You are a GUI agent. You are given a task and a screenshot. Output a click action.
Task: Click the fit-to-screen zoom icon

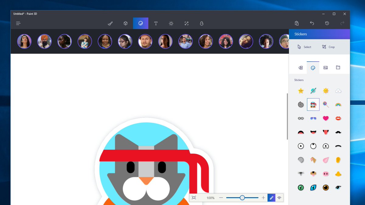click(x=194, y=198)
